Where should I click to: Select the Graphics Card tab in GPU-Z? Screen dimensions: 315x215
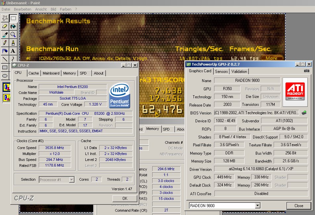(x=200, y=71)
